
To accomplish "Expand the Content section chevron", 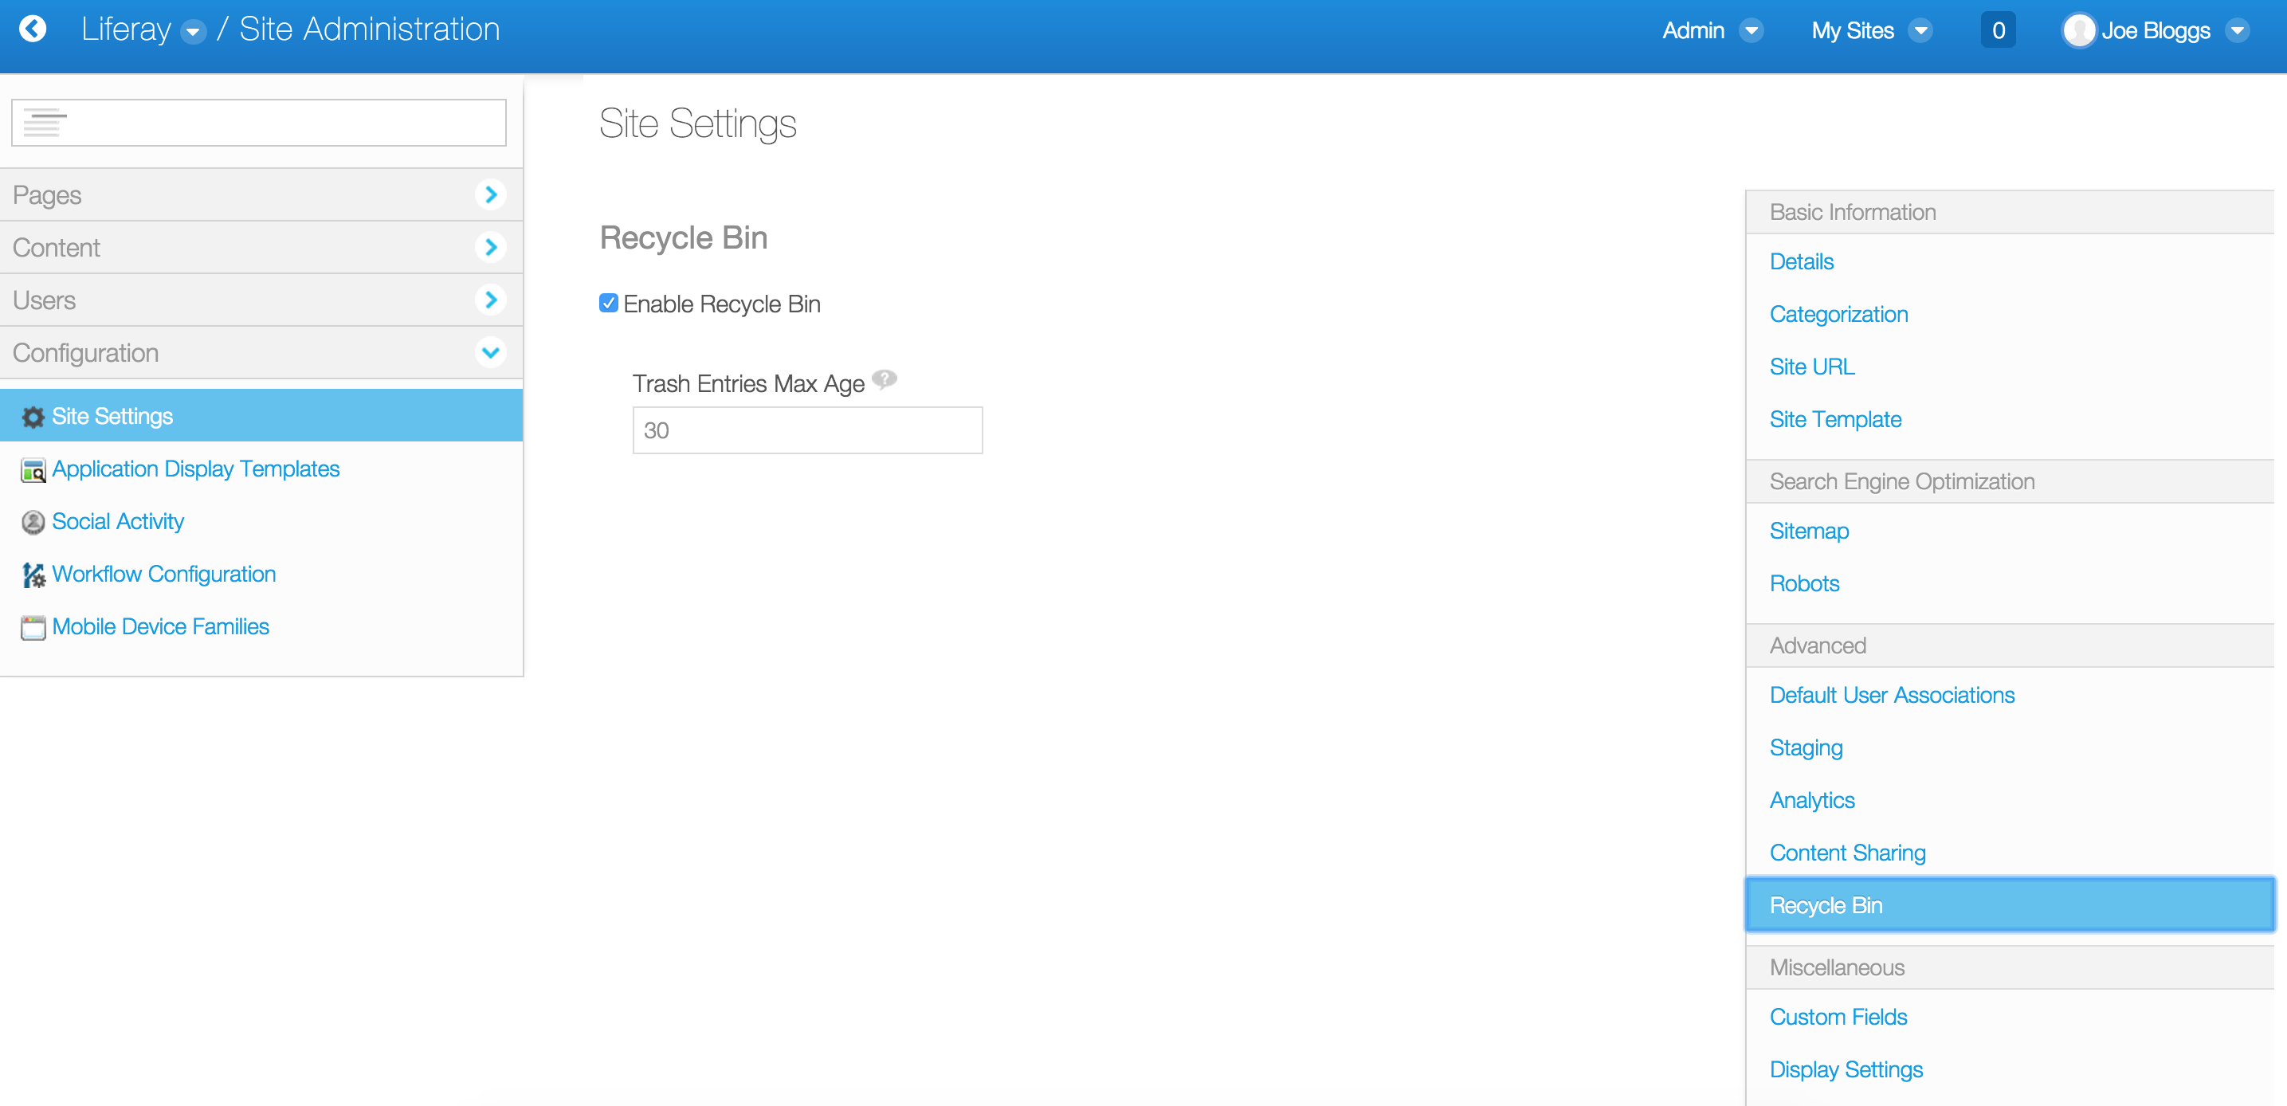I will point(490,247).
